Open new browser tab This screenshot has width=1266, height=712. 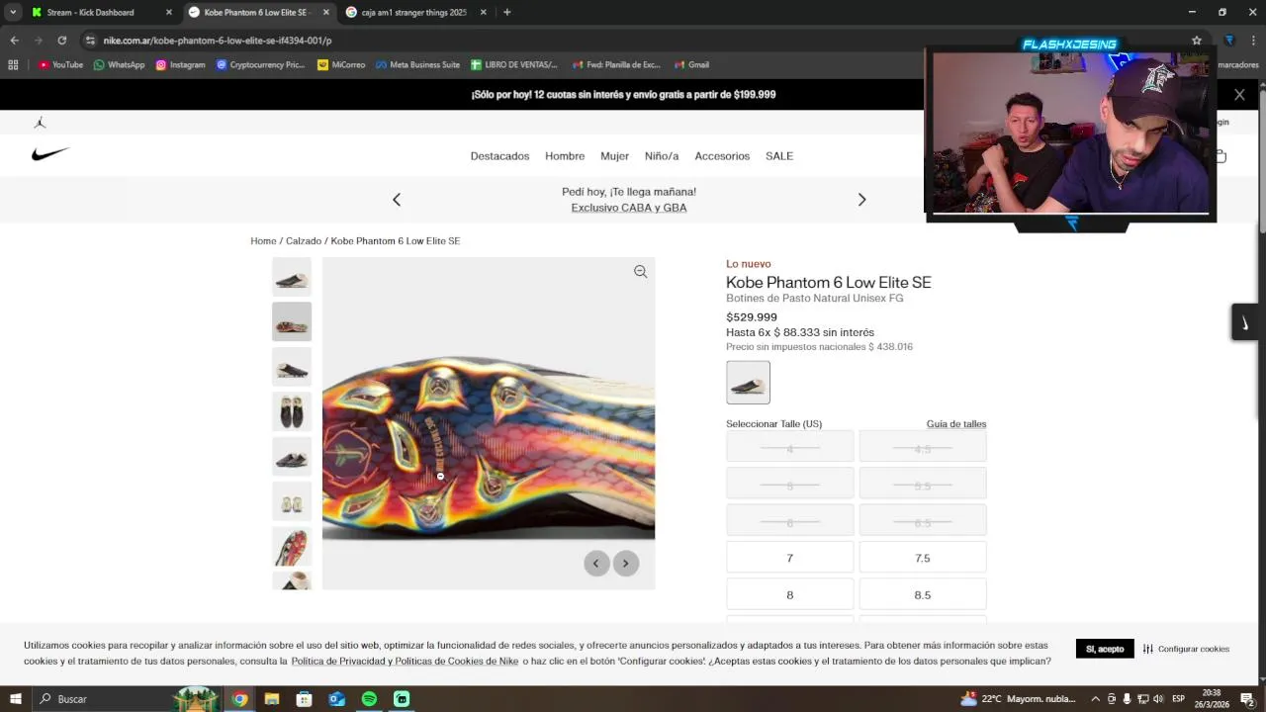tap(506, 12)
